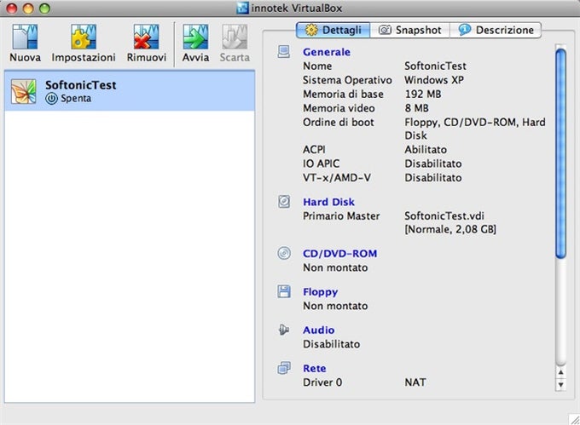Start VM with the Avvia icon
The height and width of the screenshot is (425, 580).
pyautogui.click(x=195, y=37)
